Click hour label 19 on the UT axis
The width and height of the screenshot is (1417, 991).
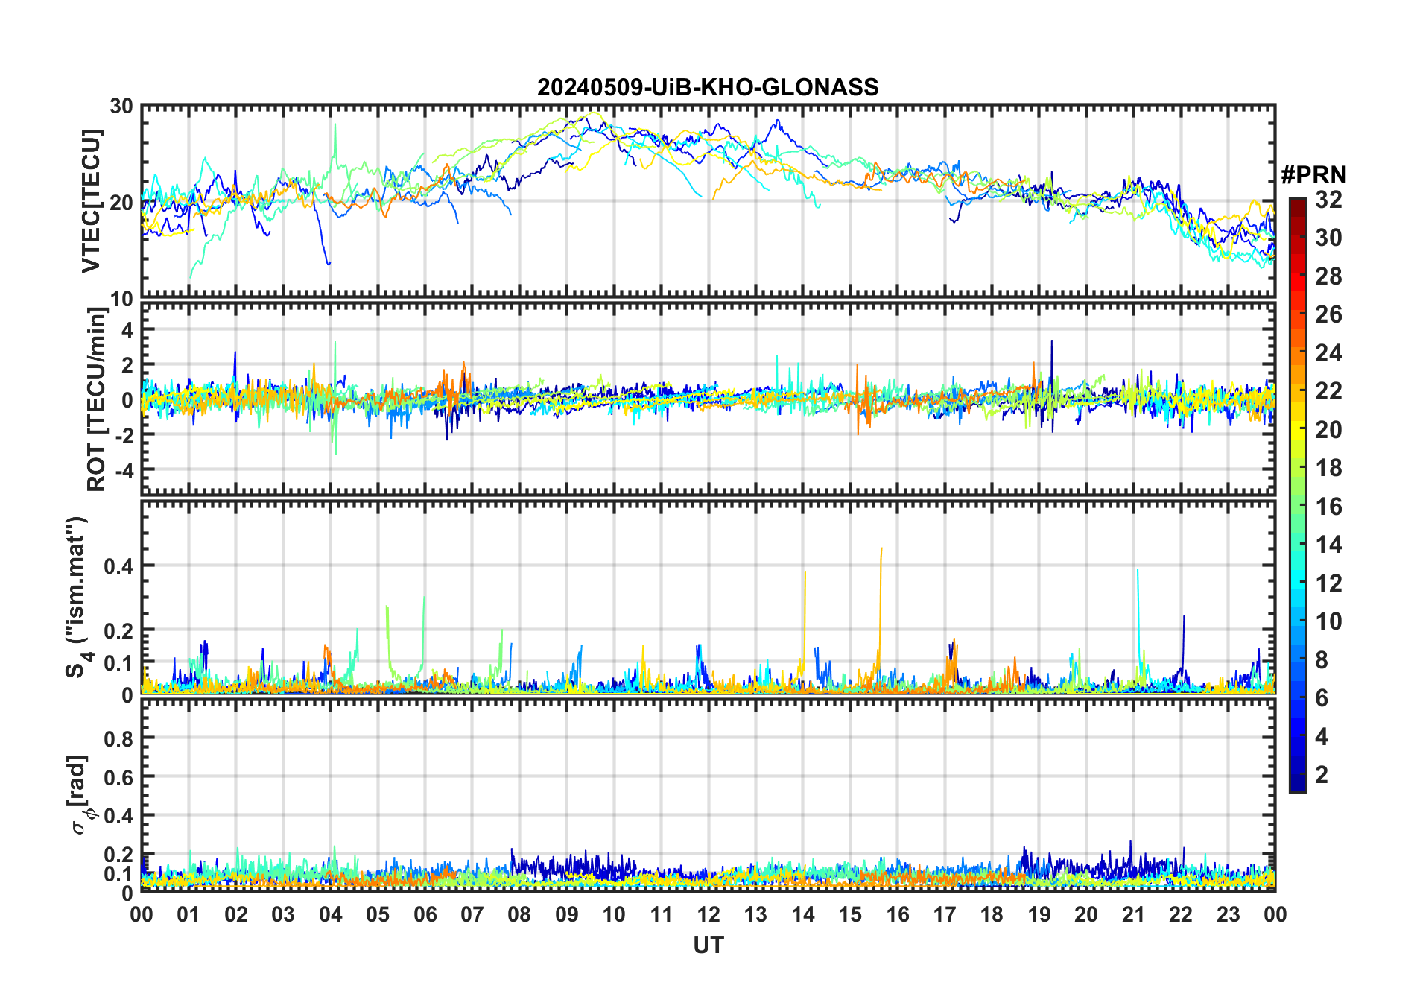tap(1039, 914)
